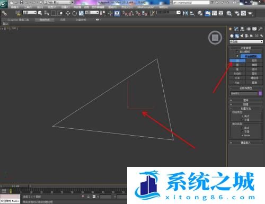Viewport: 265px width, 204px height.
Task: Open the 修改器 menu
Action: [77, 7]
